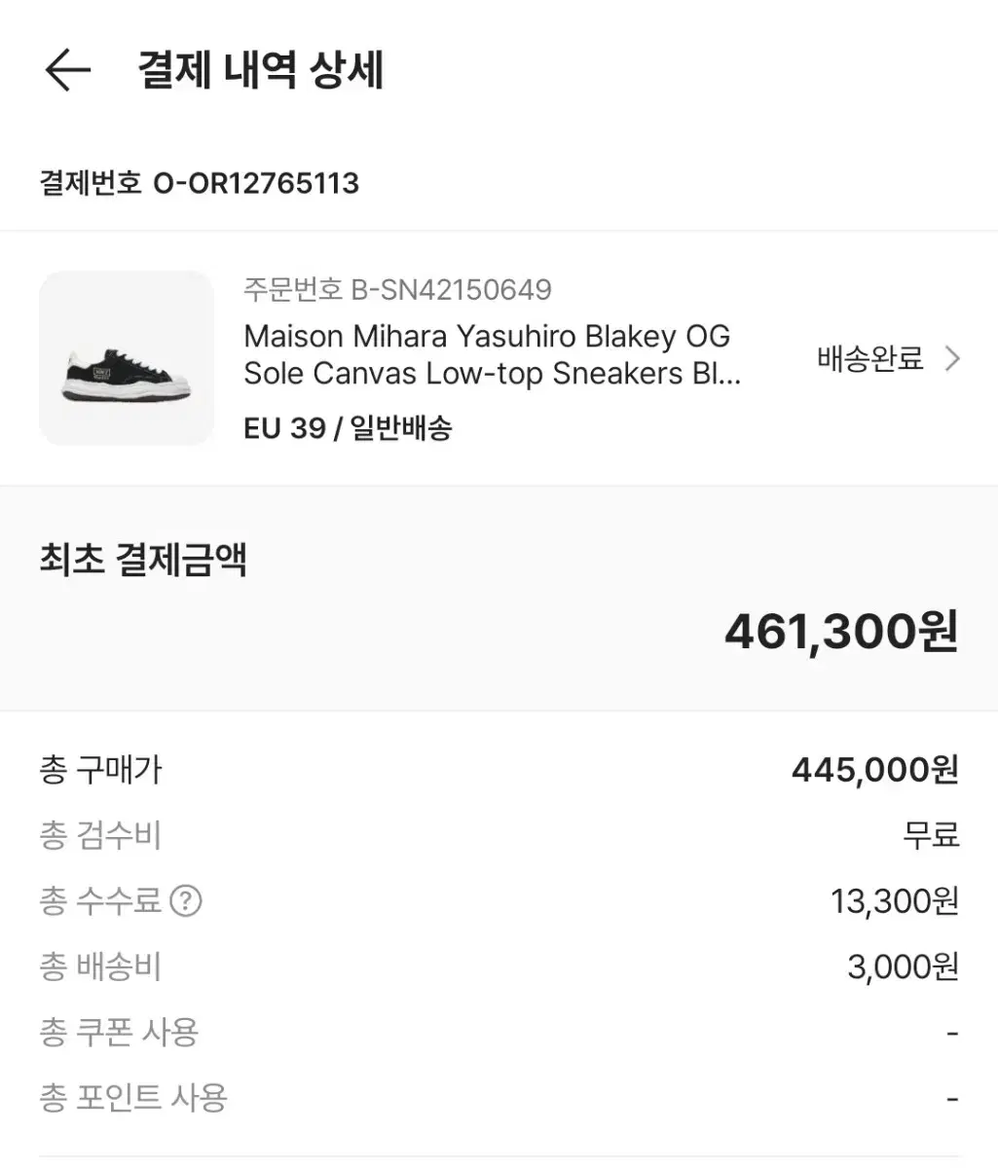The height and width of the screenshot is (1168, 998).
Task: Open the Maison Mihara Yasuhiro product title
Action: [x=492, y=354]
